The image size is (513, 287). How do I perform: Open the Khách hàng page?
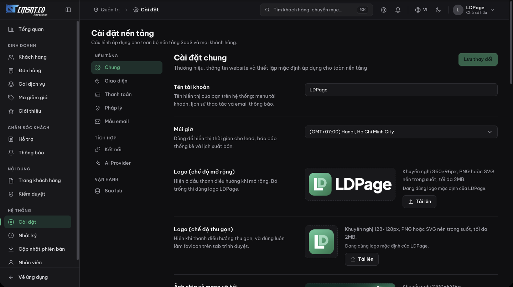coord(38,57)
